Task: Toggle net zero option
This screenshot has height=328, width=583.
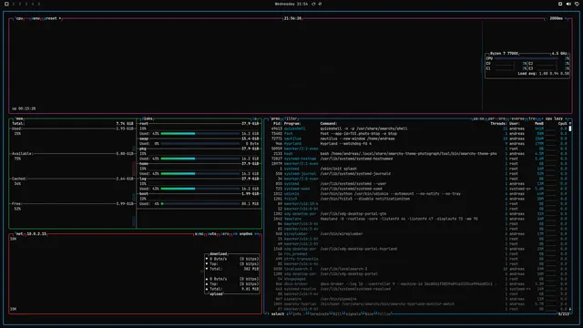Action: [x=225, y=234]
